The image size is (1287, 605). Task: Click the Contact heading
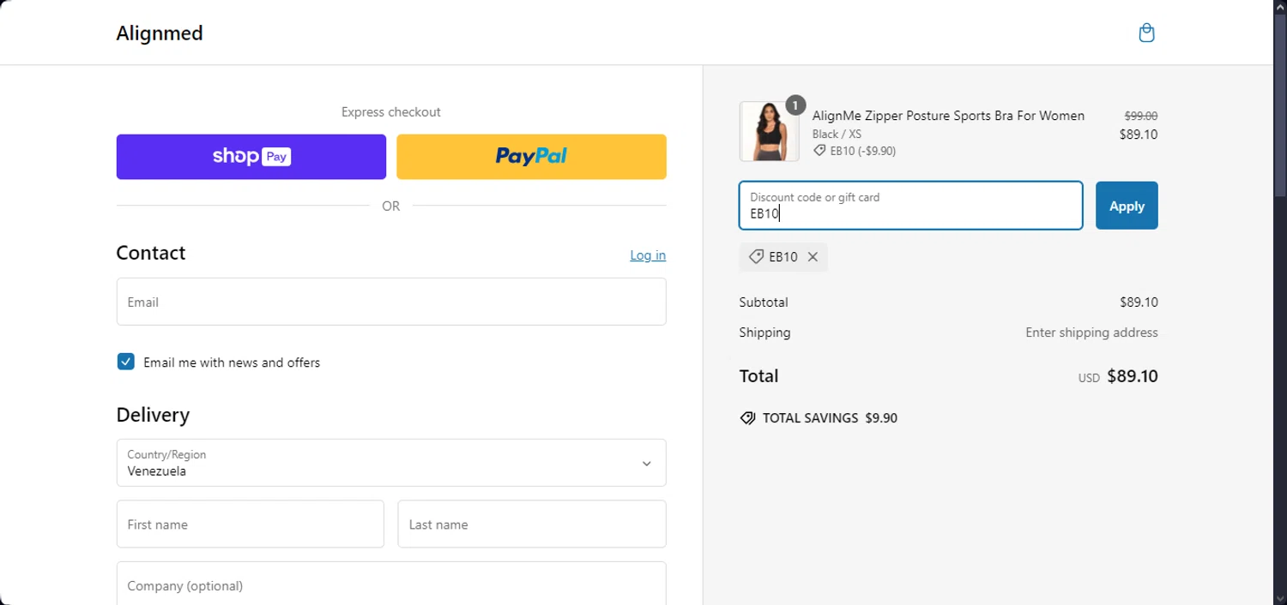click(151, 253)
